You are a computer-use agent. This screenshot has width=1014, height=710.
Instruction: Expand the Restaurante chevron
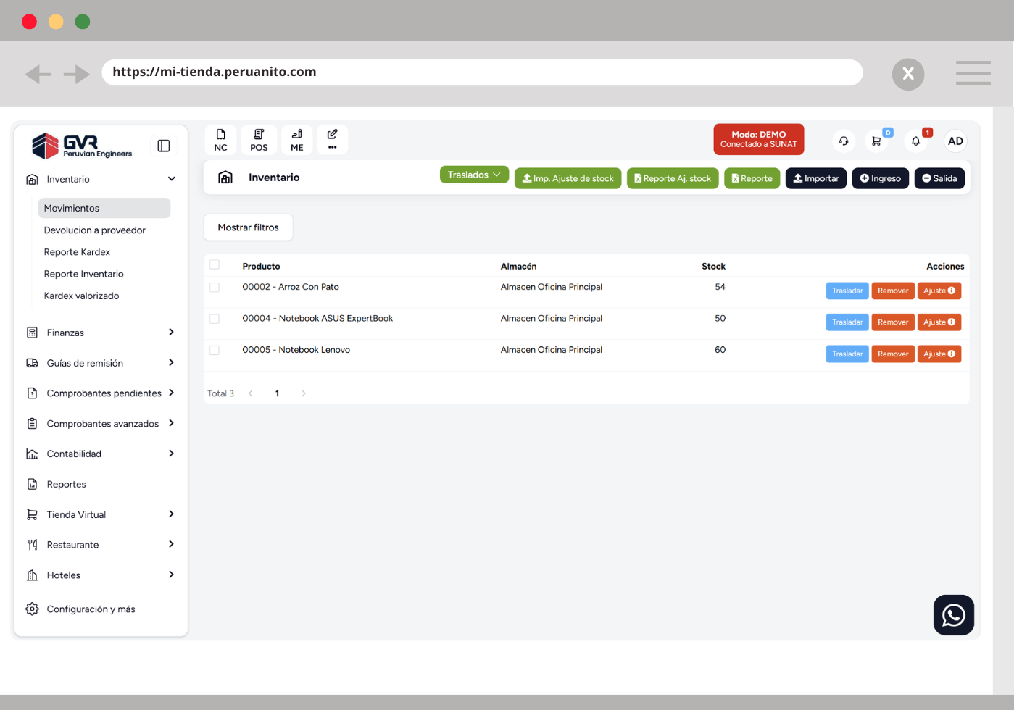(x=172, y=544)
